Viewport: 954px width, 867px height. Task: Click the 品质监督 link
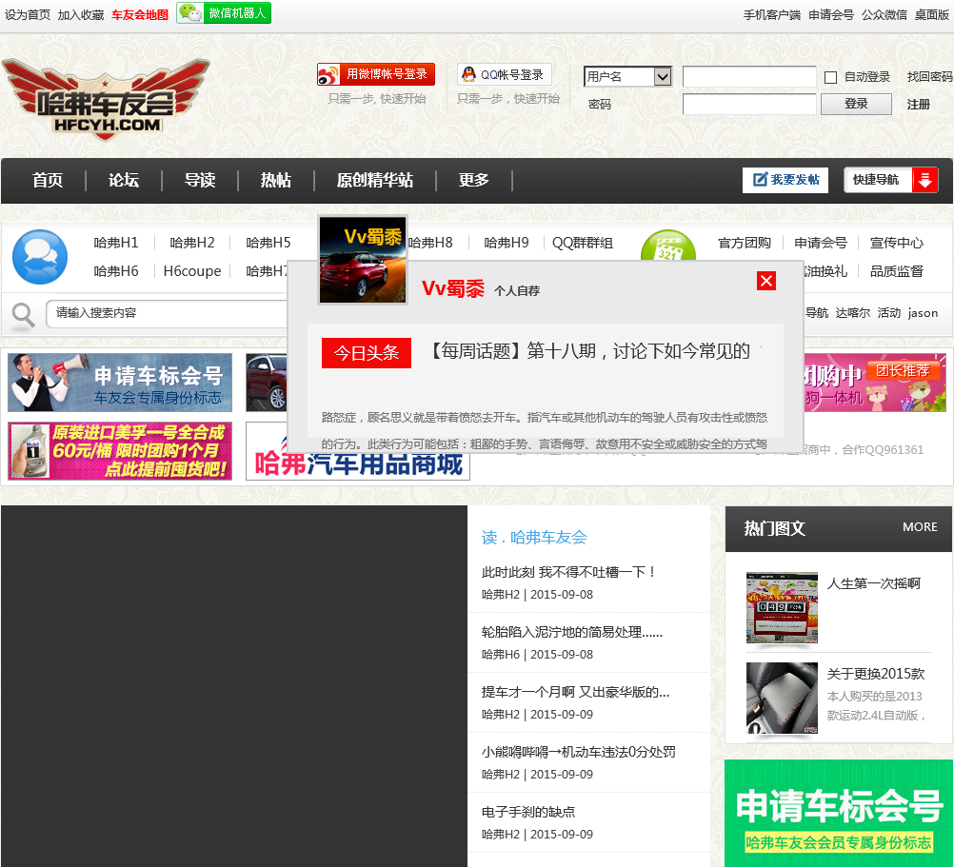pyautogui.click(x=896, y=271)
